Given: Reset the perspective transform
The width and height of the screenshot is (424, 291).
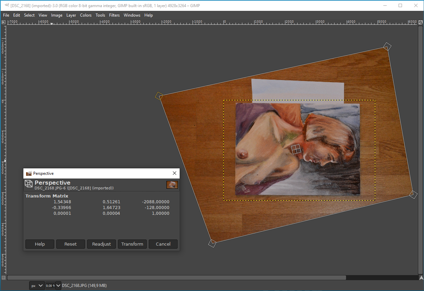Looking at the screenshot, I should click(70, 244).
